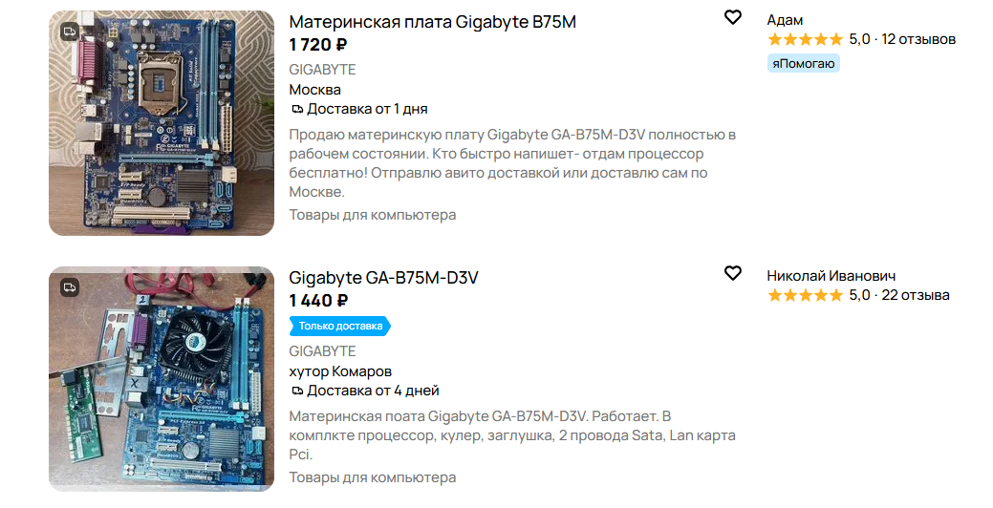Open "Материнская плата Gigabyte B75M" listing title
993x508 pixels.
pyautogui.click(x=432, y=22)
